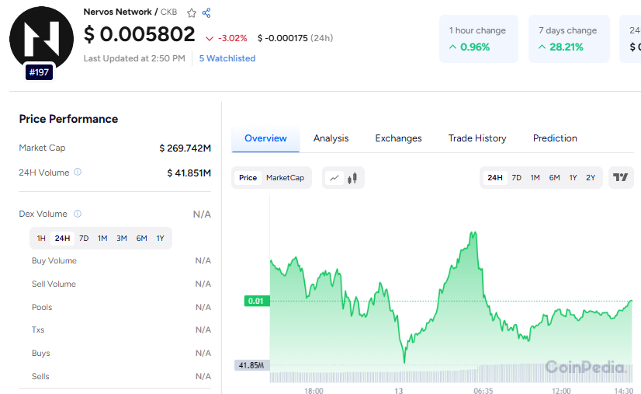Click the Last Updated at 2:50 PM text
641x394 pixels.
[x=134, y=58]
